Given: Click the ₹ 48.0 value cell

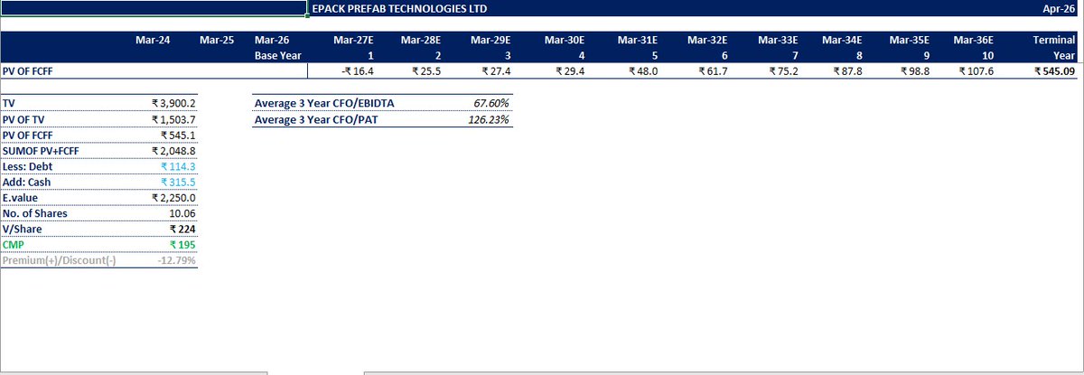Looking at the screenshot, I should pos(644,71).
